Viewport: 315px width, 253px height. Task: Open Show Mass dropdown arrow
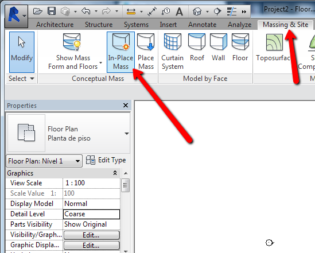[100, 63]
